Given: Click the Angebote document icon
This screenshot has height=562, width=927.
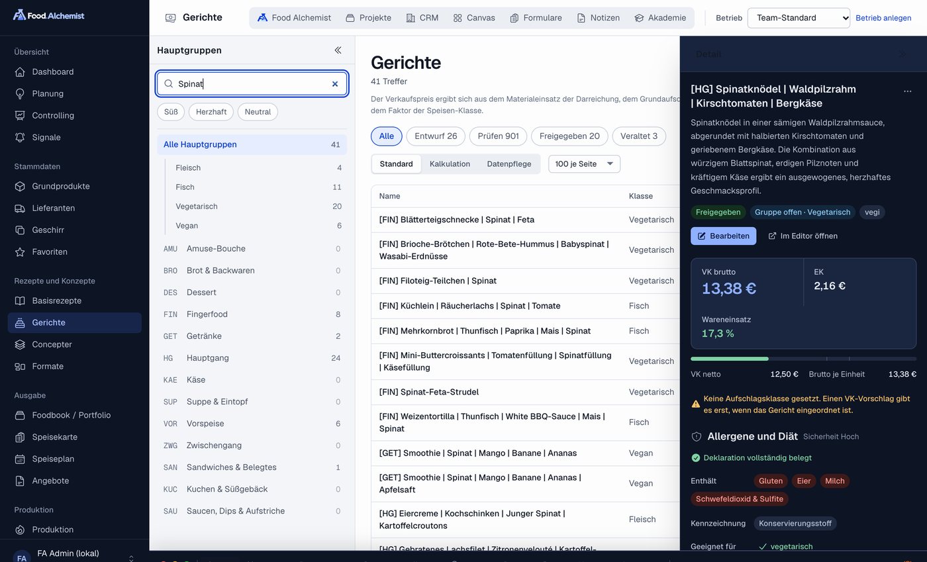Looking at the screenshot, I should coord(20,481).
